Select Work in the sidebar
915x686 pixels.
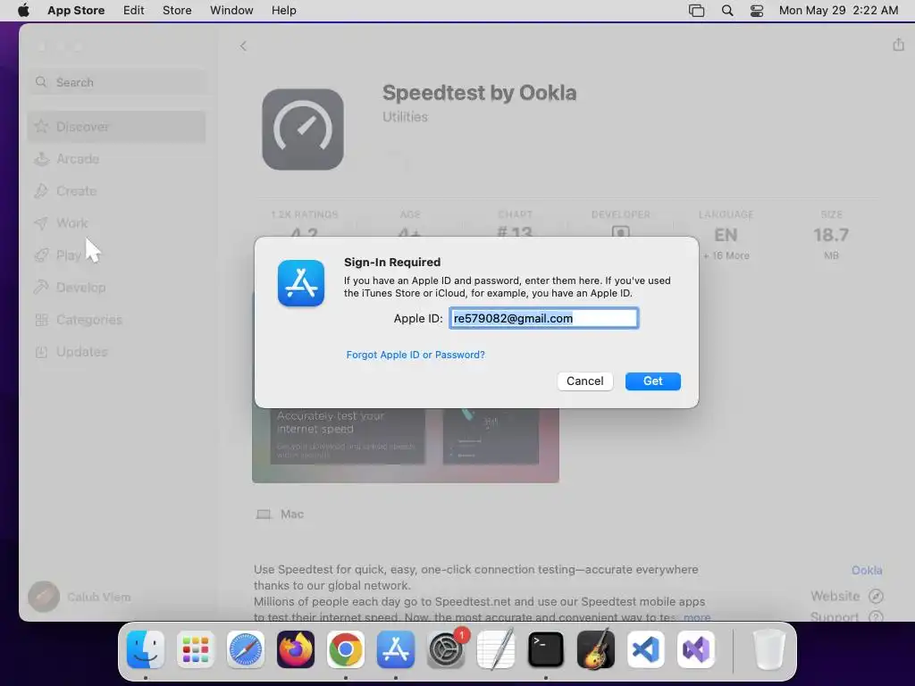click(x=117, y=222)
